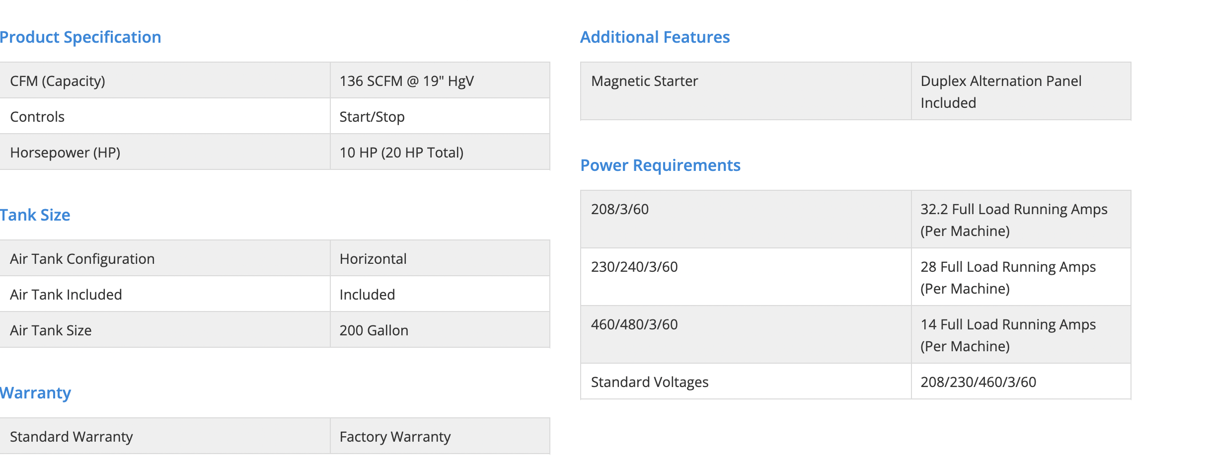
Task: Click the Additional Features heading
Action: pos(655,37)
